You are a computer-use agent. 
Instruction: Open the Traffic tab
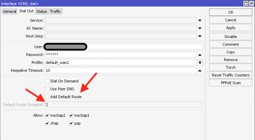pyautogui.click(x=56, y=12)
